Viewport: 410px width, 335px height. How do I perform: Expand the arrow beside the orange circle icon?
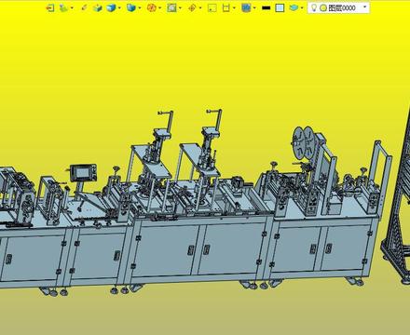159,8
